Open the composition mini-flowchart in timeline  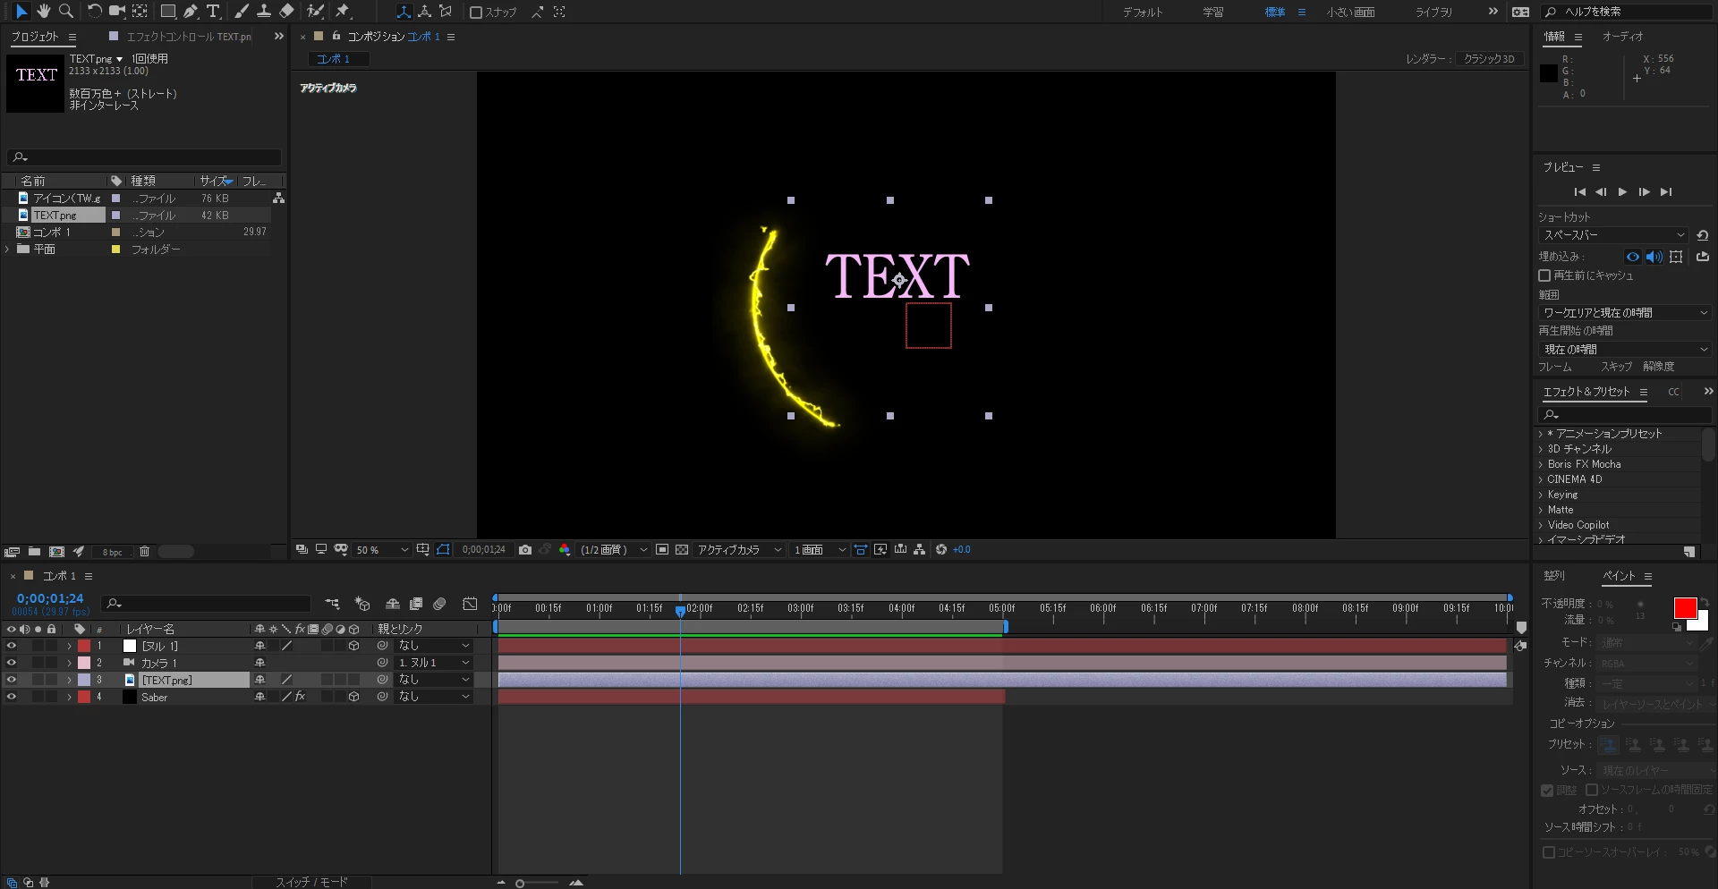[333, 605]
